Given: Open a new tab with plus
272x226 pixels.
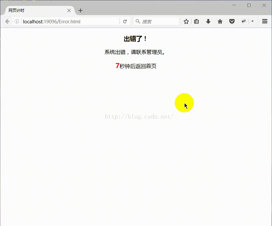Looking at the screenshot, I should point(80,11).
